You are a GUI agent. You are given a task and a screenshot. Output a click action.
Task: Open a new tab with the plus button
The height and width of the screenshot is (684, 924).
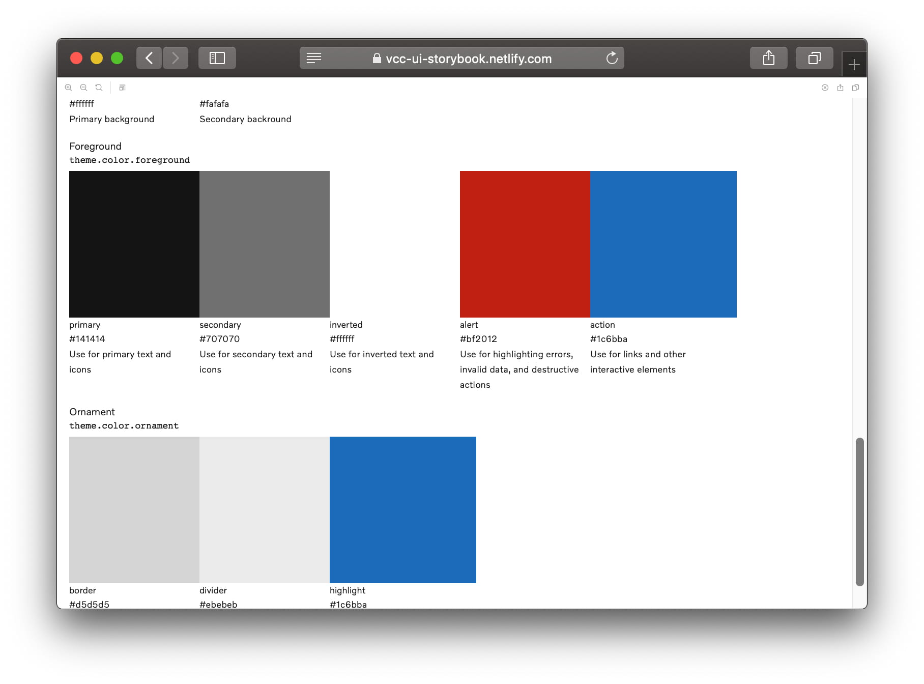(854, 63)
